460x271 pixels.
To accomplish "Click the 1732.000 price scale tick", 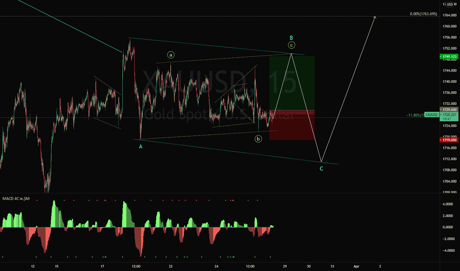I will click(450, 103).
